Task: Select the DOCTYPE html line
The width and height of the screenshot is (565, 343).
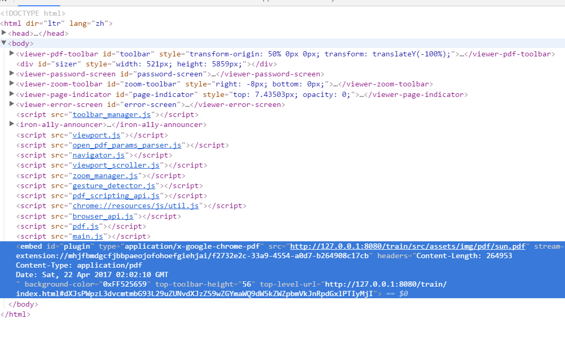Action: (x=33, y=13)
